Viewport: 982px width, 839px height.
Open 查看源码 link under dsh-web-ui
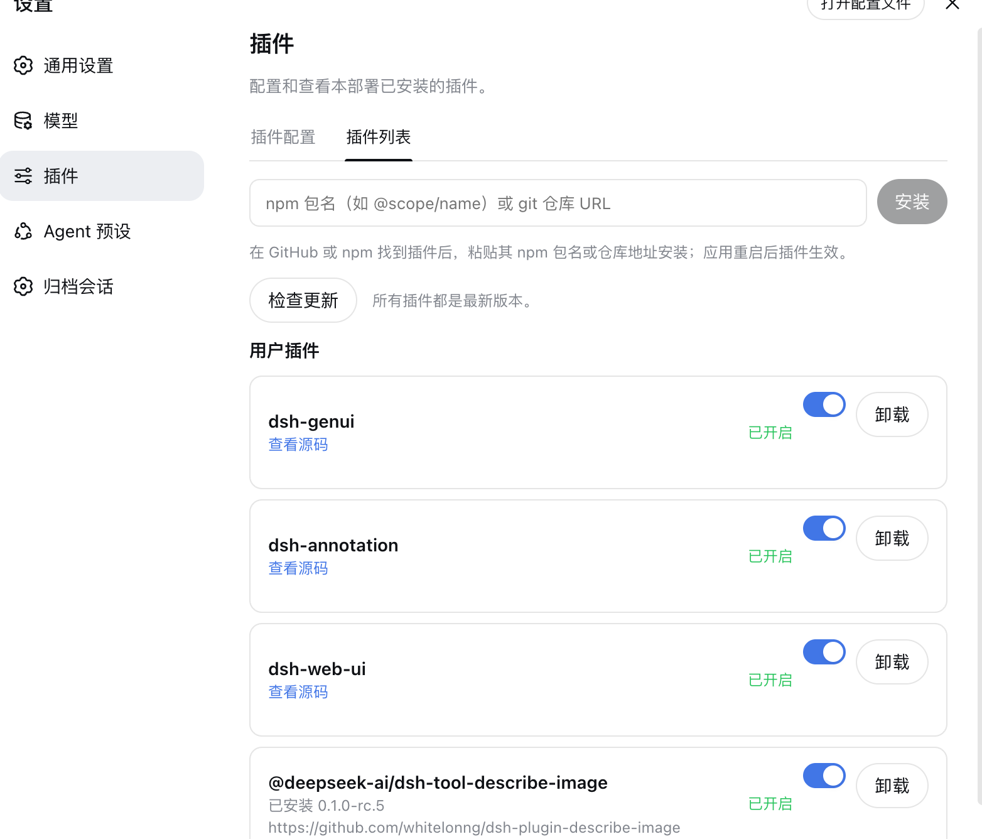(298, 692)
